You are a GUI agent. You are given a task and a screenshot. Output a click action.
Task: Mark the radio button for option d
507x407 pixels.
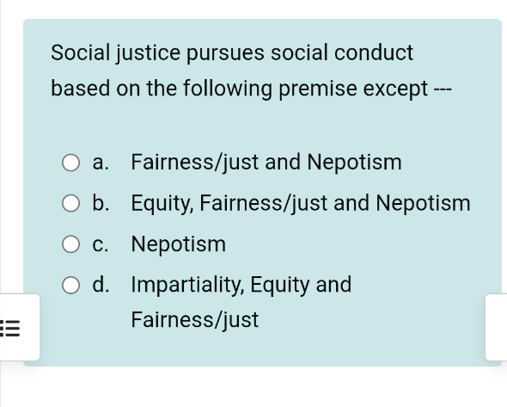click(x=70, y=286)
